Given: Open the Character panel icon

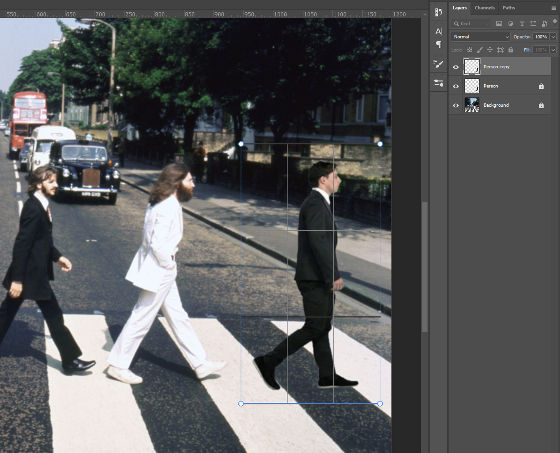Looking at the screenshot, I should tap(439, 31).
